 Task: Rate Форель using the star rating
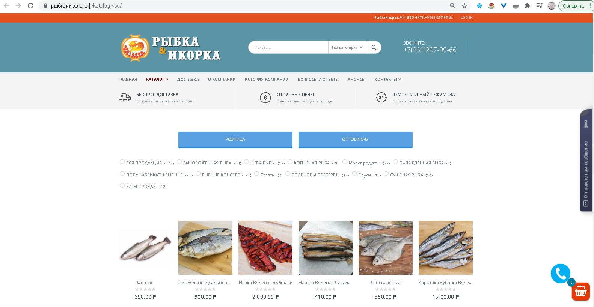tap(145, 289)
